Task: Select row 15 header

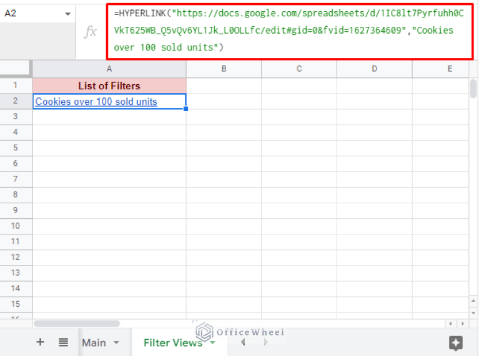Action: 15,304
